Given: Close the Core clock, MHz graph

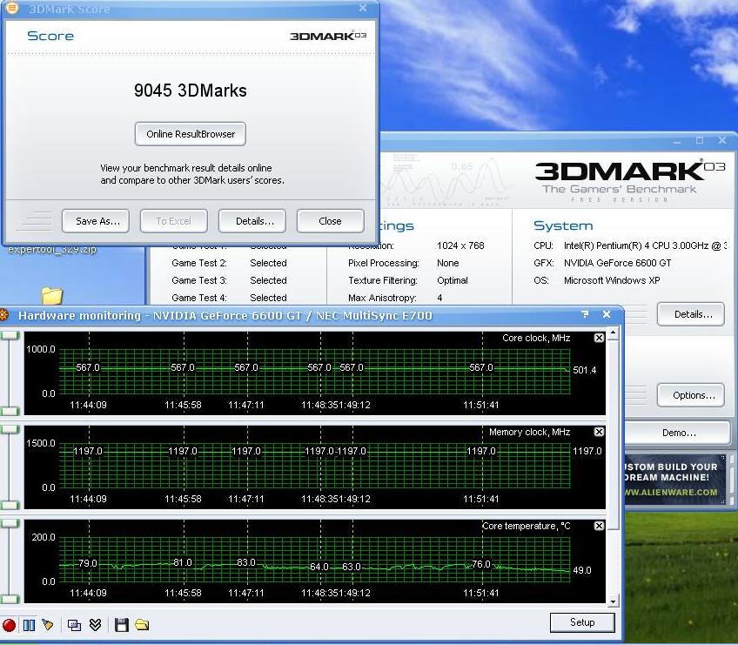Looking at the screenshot, I should click(x=599, y=338).
